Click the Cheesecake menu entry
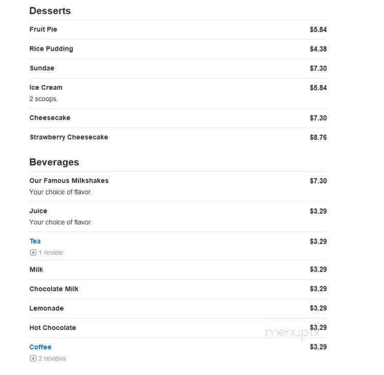The height and width of the screenshot is (375, 384). tap(50, 117)
